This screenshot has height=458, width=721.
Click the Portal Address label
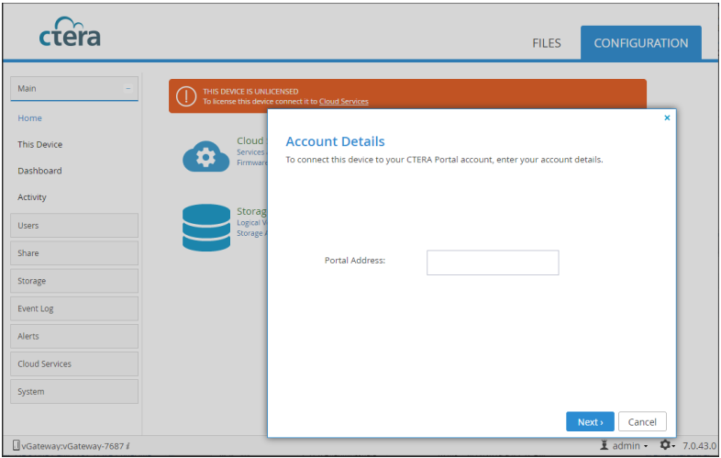coord(354,260)
